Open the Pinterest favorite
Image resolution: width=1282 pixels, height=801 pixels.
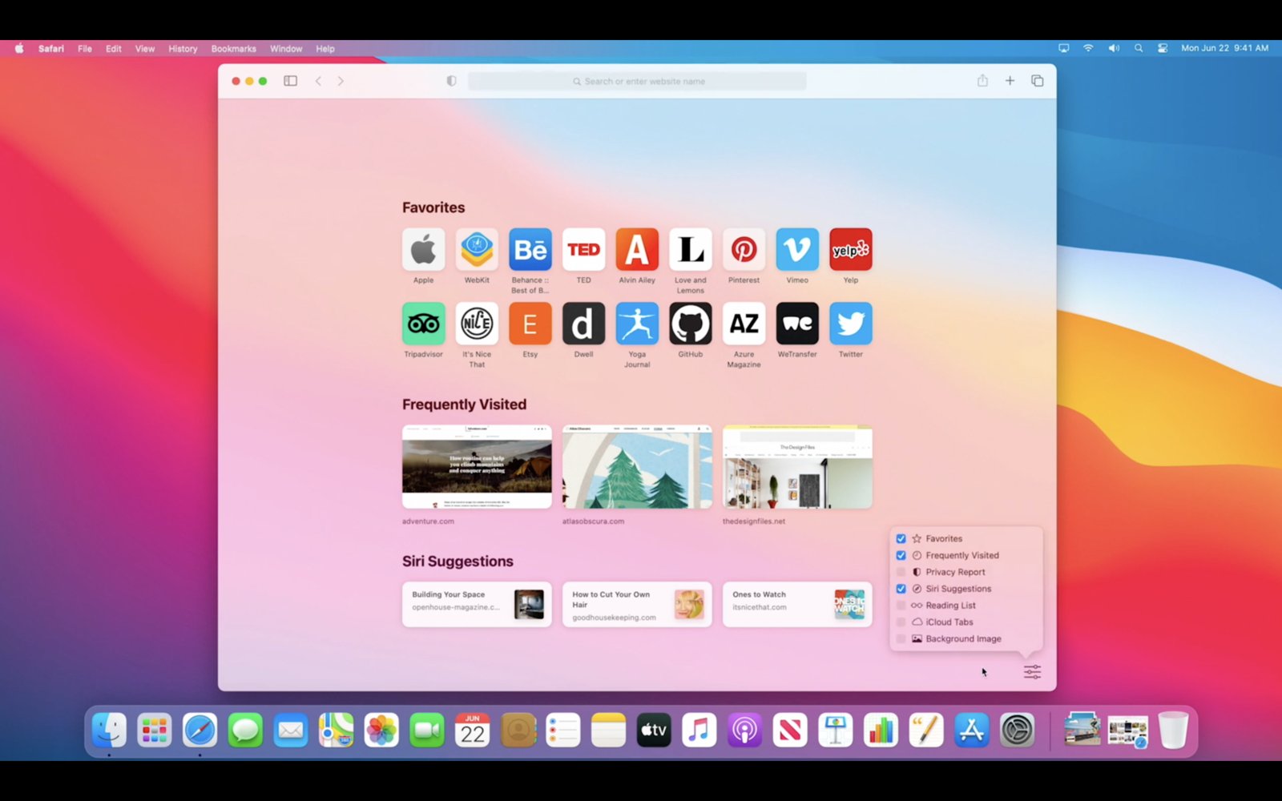(744, 250)
